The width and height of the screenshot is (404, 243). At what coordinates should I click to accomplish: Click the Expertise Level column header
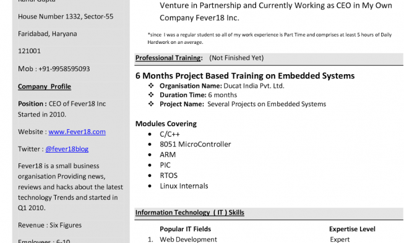[352, 229]
